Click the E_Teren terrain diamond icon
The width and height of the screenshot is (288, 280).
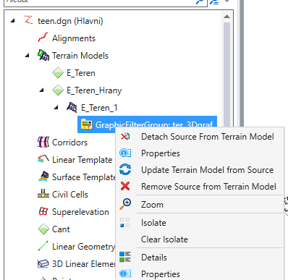(x=58, y=73)
